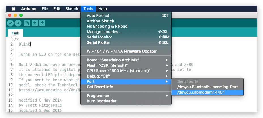Click the Open sketch up-arrow icon
The height and width of the screenshot is (118, 263).
35,23
